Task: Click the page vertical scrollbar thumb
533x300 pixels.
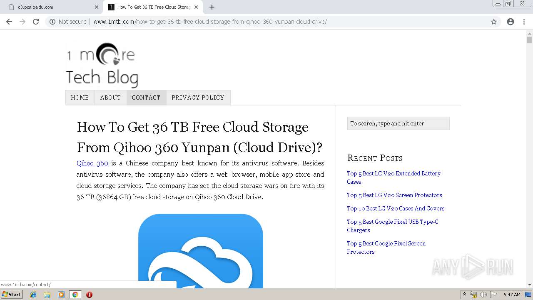Action: pos(530,40)
